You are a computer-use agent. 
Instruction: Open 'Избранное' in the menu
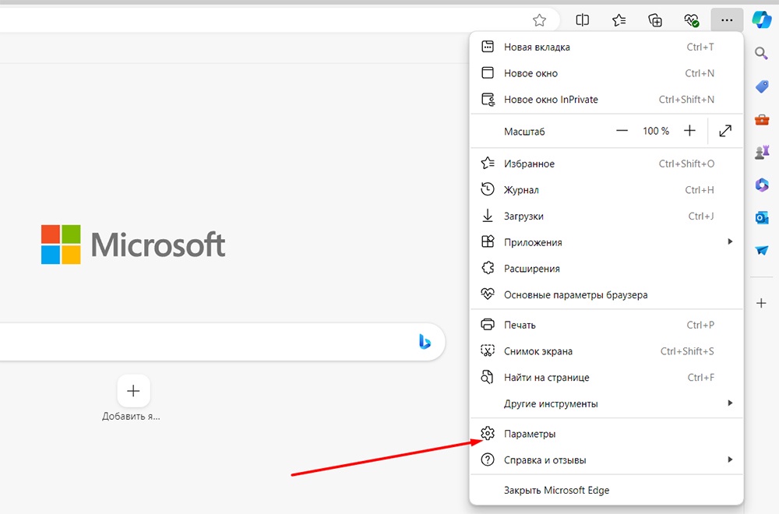[x=606, y=164]
